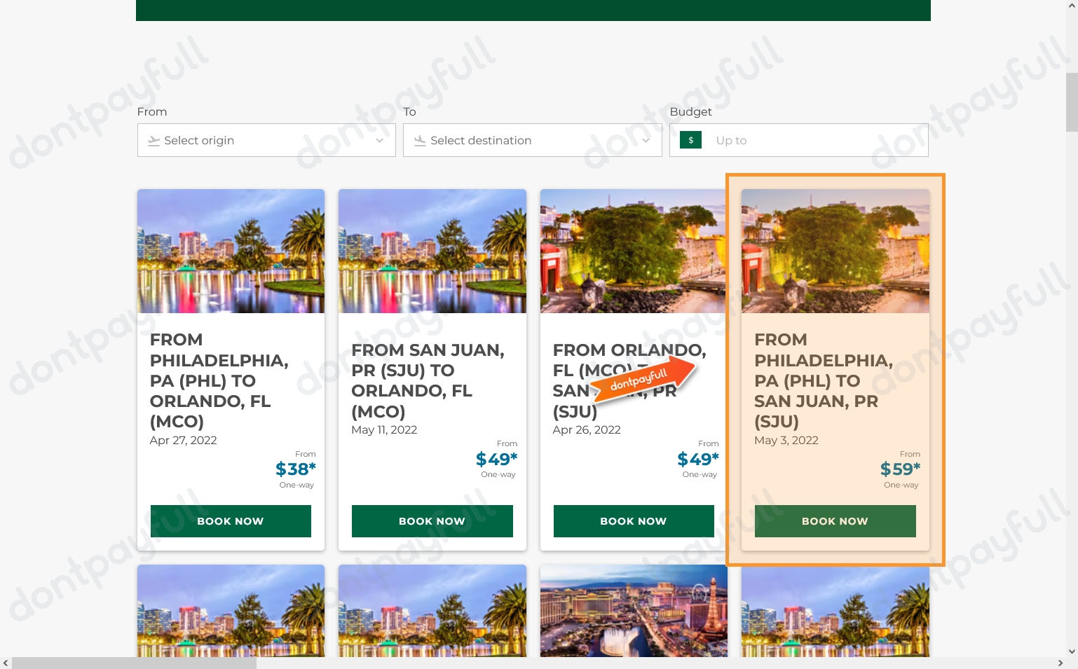Open the Select origin dropdown
Screen dimensions: 1078x669
(x=266, y=140)
